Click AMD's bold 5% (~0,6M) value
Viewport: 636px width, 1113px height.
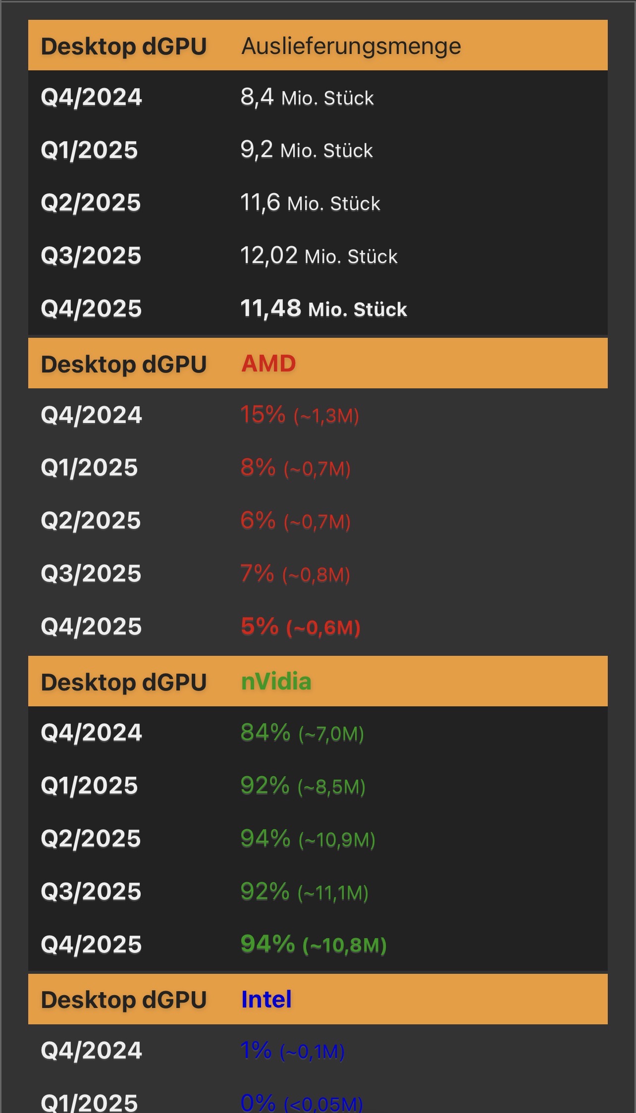click(301, 627)
